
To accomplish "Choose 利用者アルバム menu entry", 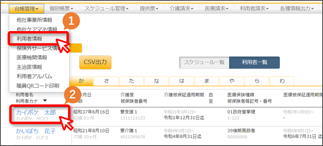I will 35,76.
